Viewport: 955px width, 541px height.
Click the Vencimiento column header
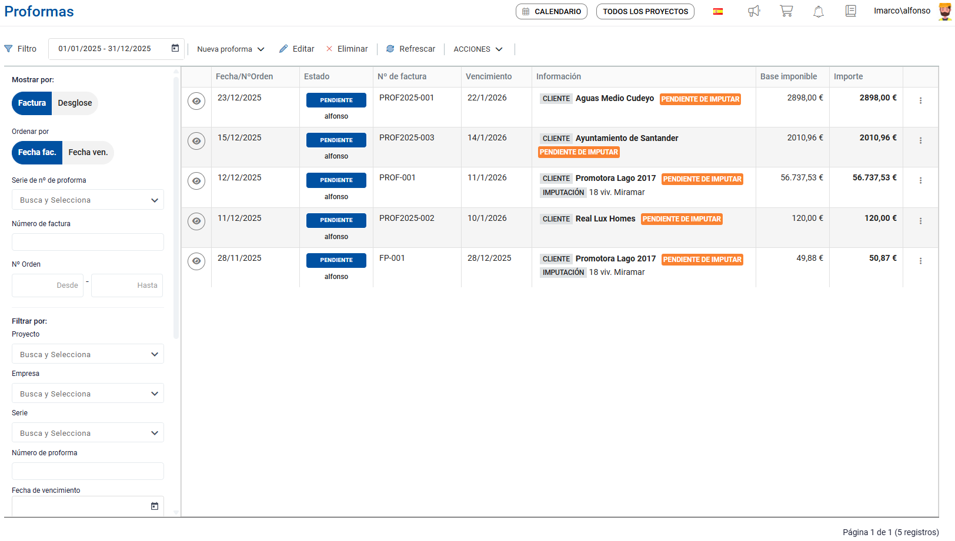(x=489, y=76)
